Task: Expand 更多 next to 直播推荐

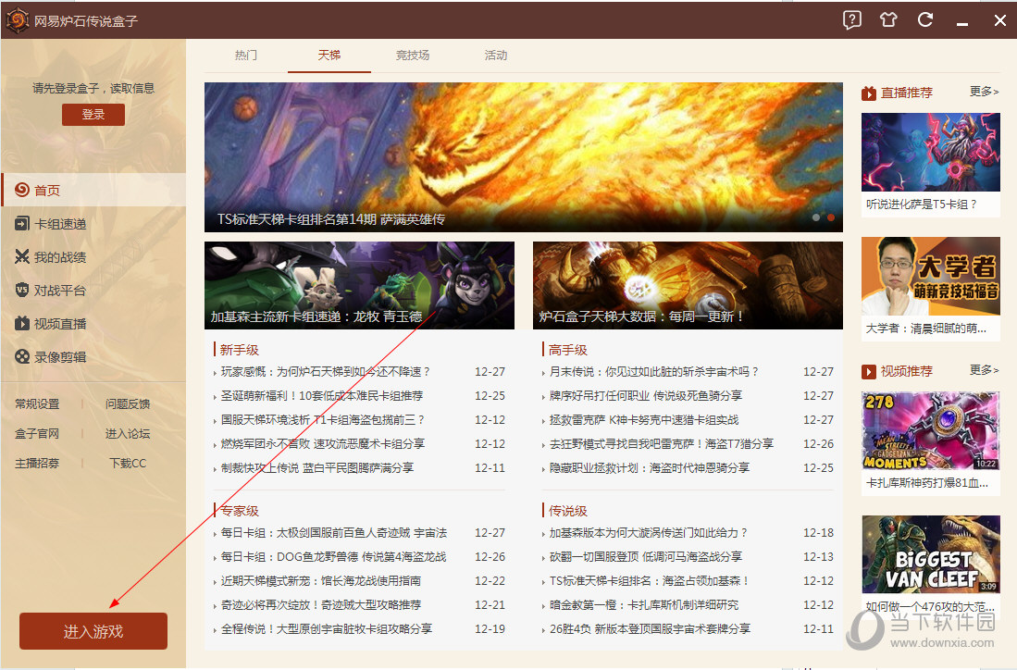Action: pos(983,92)
